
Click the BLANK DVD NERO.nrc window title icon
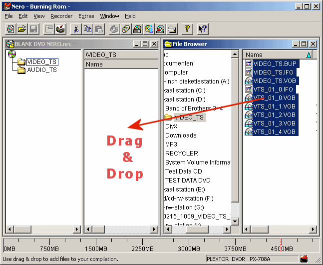tap(10, 44)
